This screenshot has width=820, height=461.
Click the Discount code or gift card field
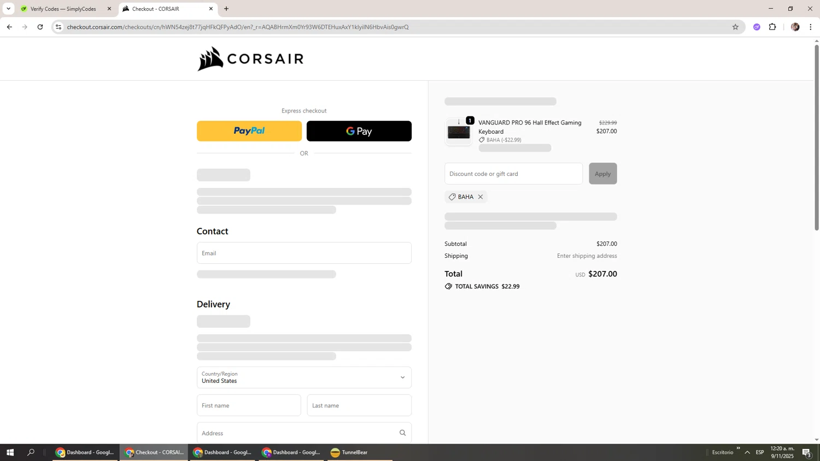click(x=513, y=174)
